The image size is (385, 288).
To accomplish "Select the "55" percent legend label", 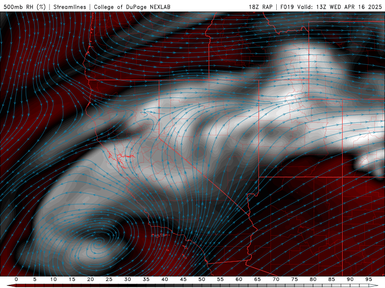I will [x=220, y=279].
